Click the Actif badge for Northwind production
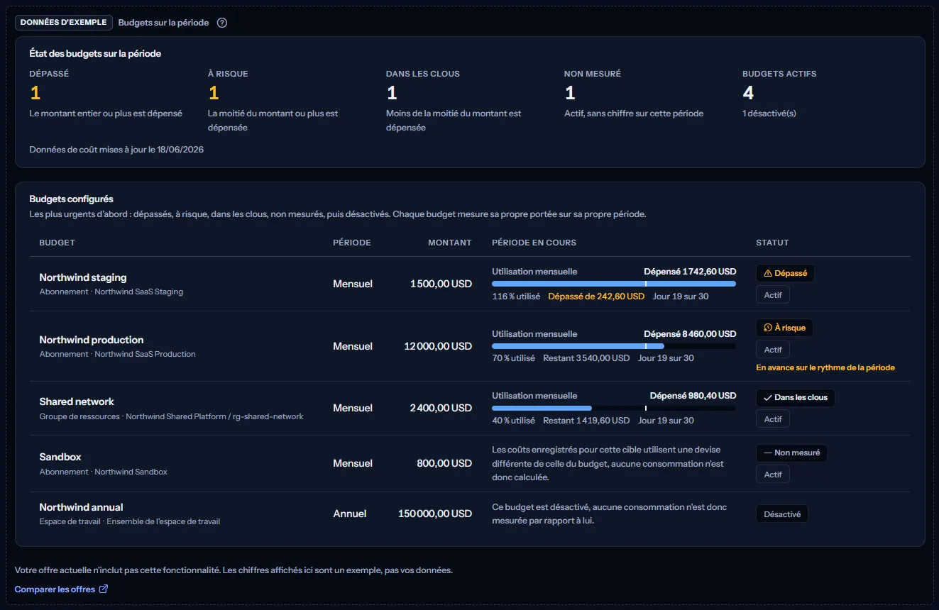 coord(773,350)
